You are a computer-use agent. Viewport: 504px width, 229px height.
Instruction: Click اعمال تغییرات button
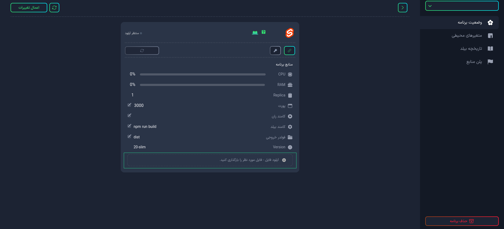coord(29,8)
